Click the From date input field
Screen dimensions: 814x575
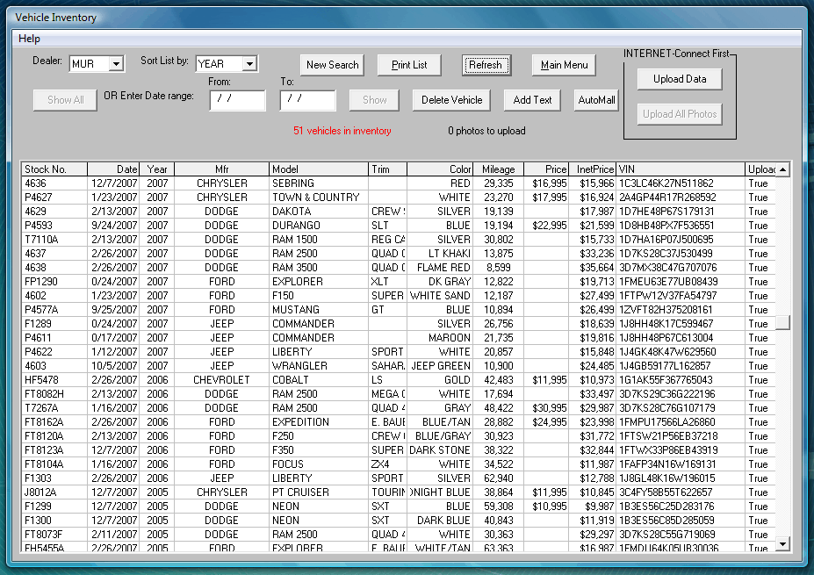[x=237, y=100]
